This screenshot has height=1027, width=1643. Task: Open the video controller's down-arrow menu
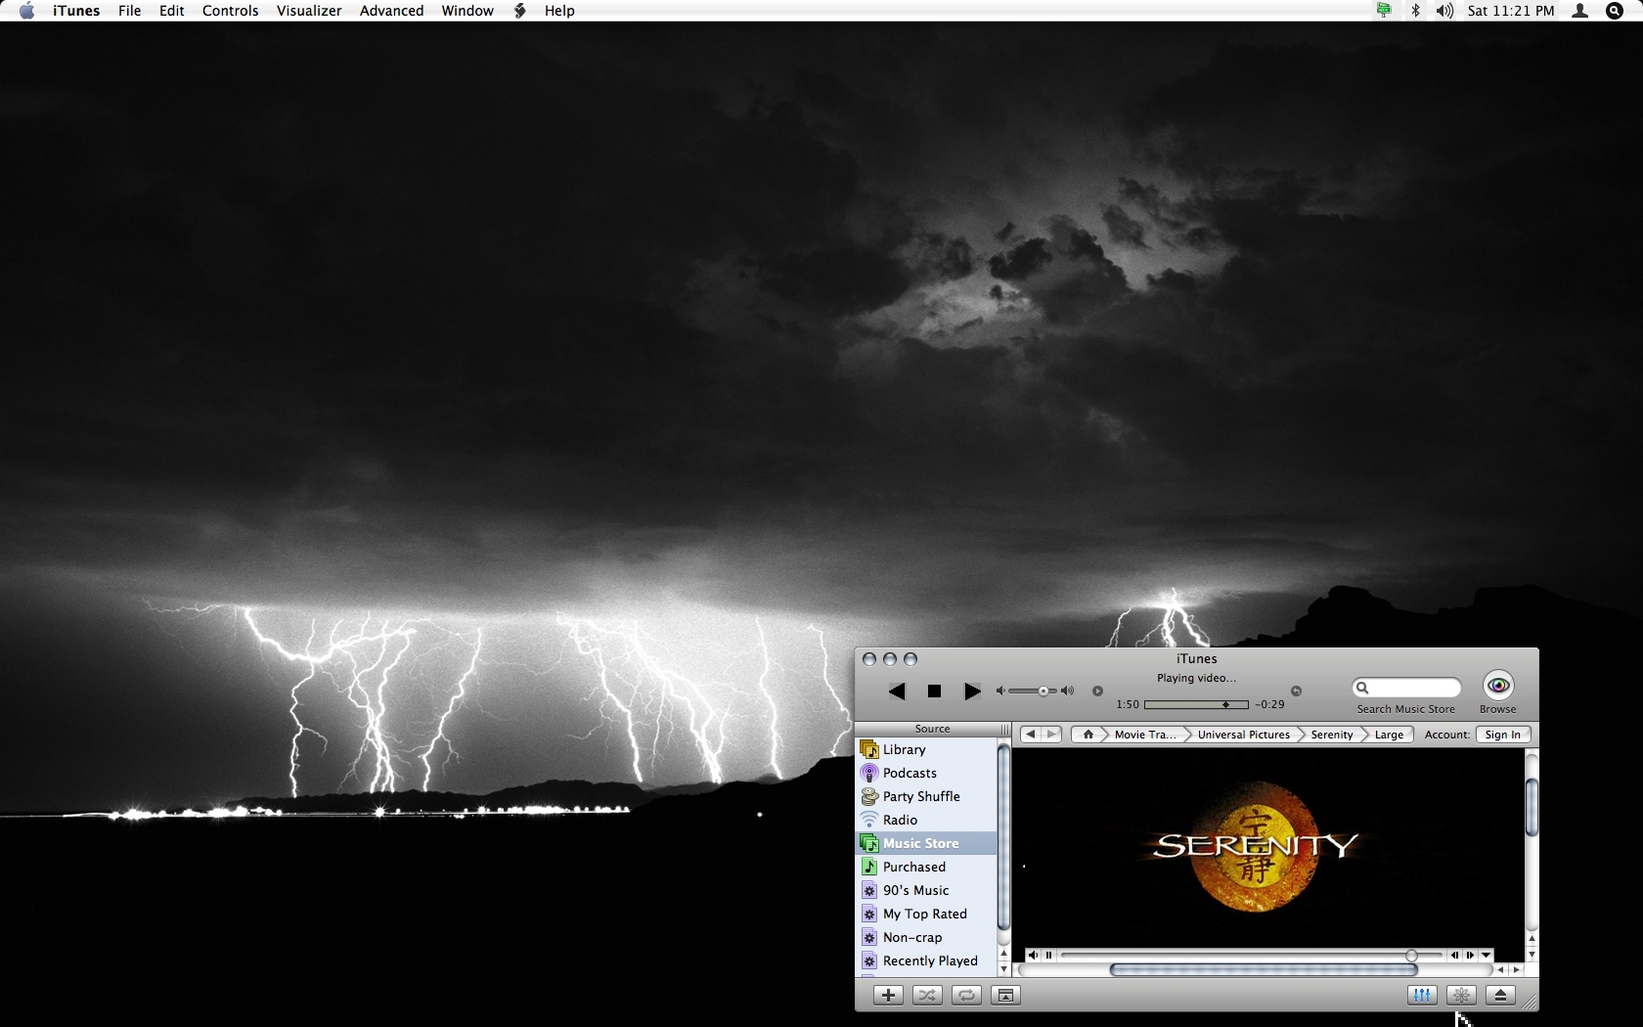[1486, 955]
